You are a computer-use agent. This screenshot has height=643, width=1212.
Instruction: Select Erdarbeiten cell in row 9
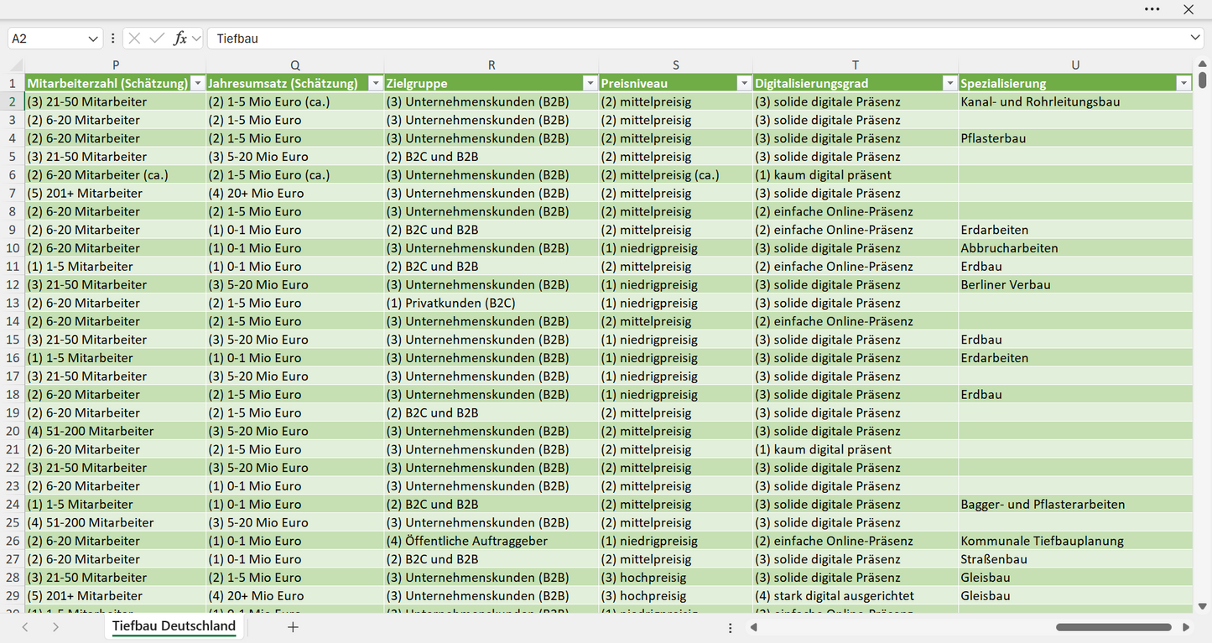point(1075,230)
